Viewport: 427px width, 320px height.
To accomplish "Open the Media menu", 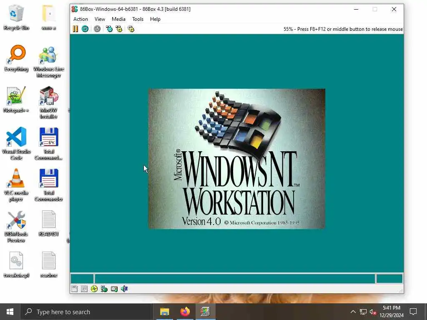I will [118, 19].
